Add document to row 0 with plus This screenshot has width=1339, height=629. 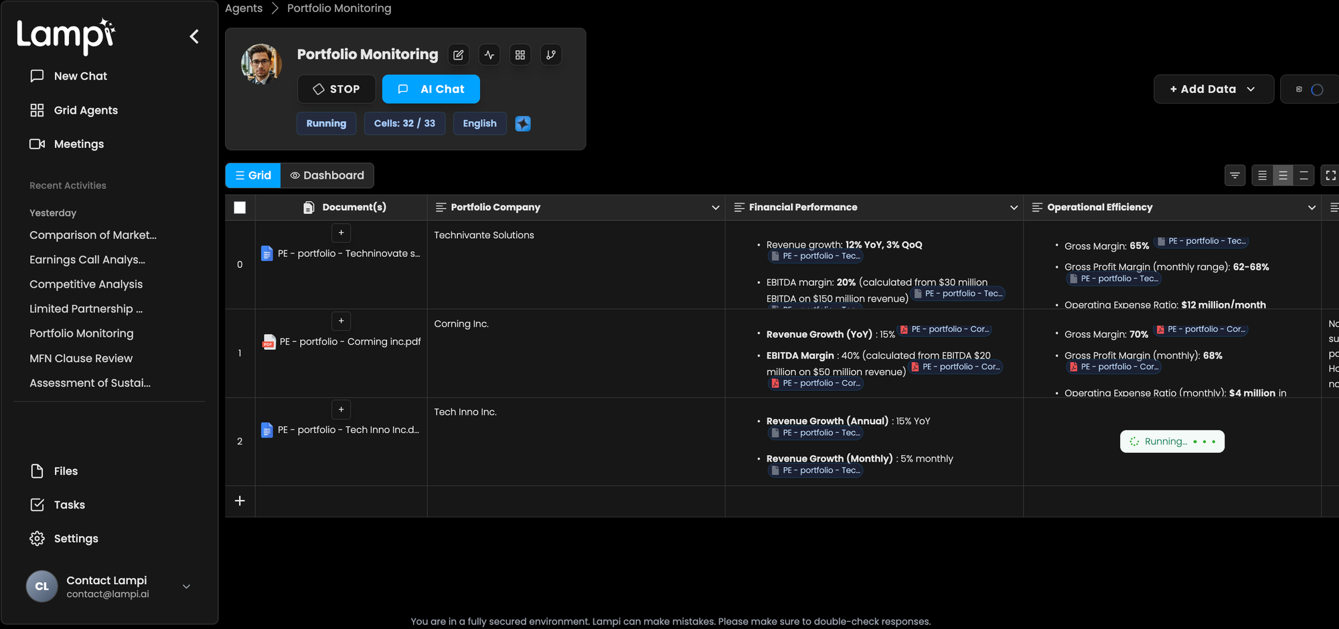pos(341,233)
